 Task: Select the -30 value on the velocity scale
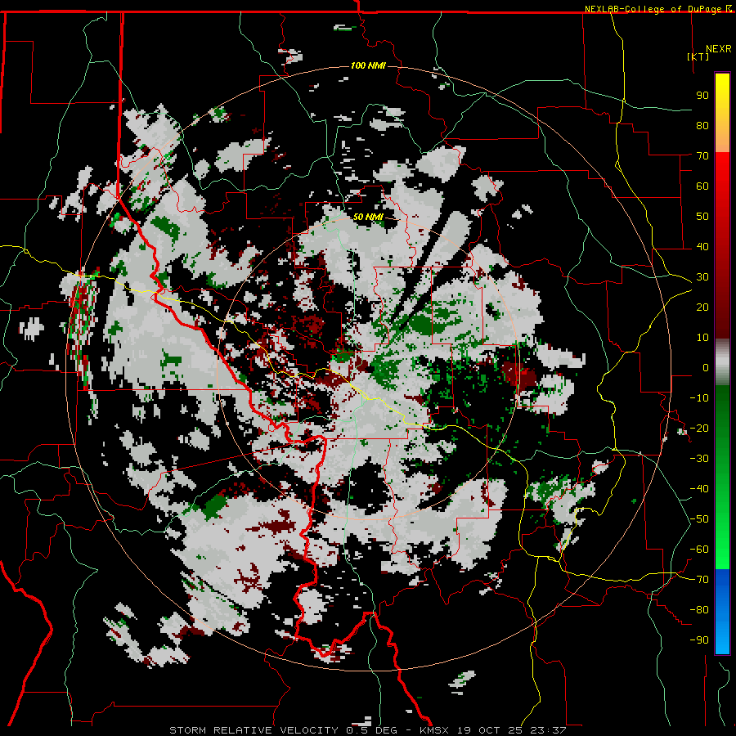point(699,459)
